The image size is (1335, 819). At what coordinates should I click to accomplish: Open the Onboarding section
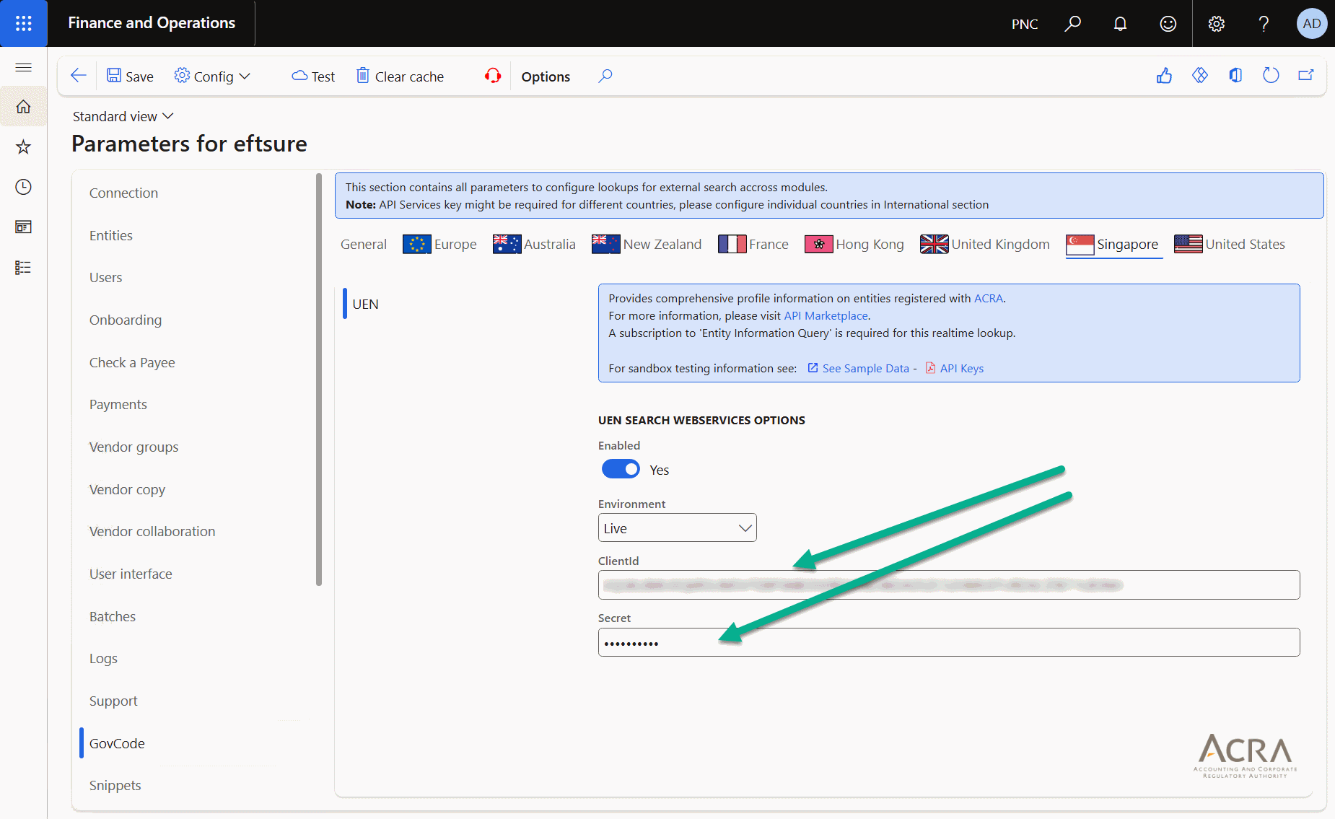(126, 320)
